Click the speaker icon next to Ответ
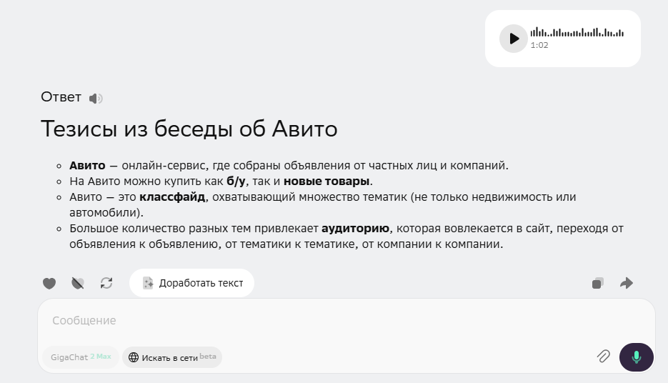Viewport: 668px width, 383px height. point(96,99)
